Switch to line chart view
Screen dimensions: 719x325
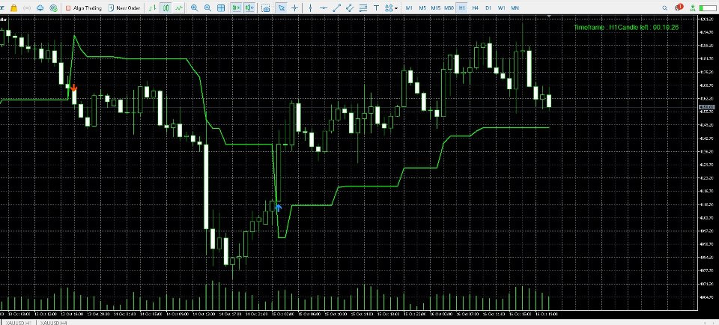178,7
